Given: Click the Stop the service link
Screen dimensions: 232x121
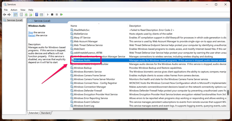Looking at the screenshot, I should [x=30, y=32].
